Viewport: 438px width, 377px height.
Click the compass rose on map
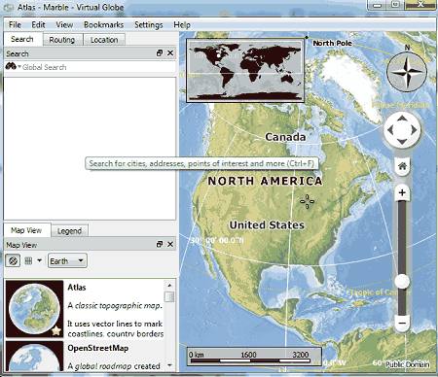(x=407, y=73)
